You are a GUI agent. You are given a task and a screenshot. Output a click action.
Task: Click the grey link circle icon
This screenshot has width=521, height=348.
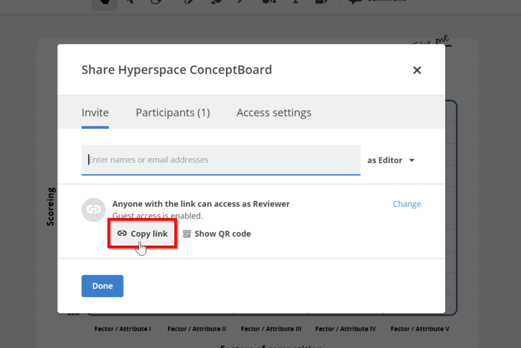(93, 210)
